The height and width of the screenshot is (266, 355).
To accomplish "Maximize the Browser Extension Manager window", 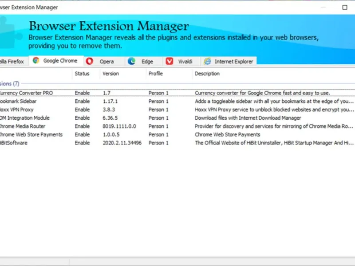I will [345, 8].
